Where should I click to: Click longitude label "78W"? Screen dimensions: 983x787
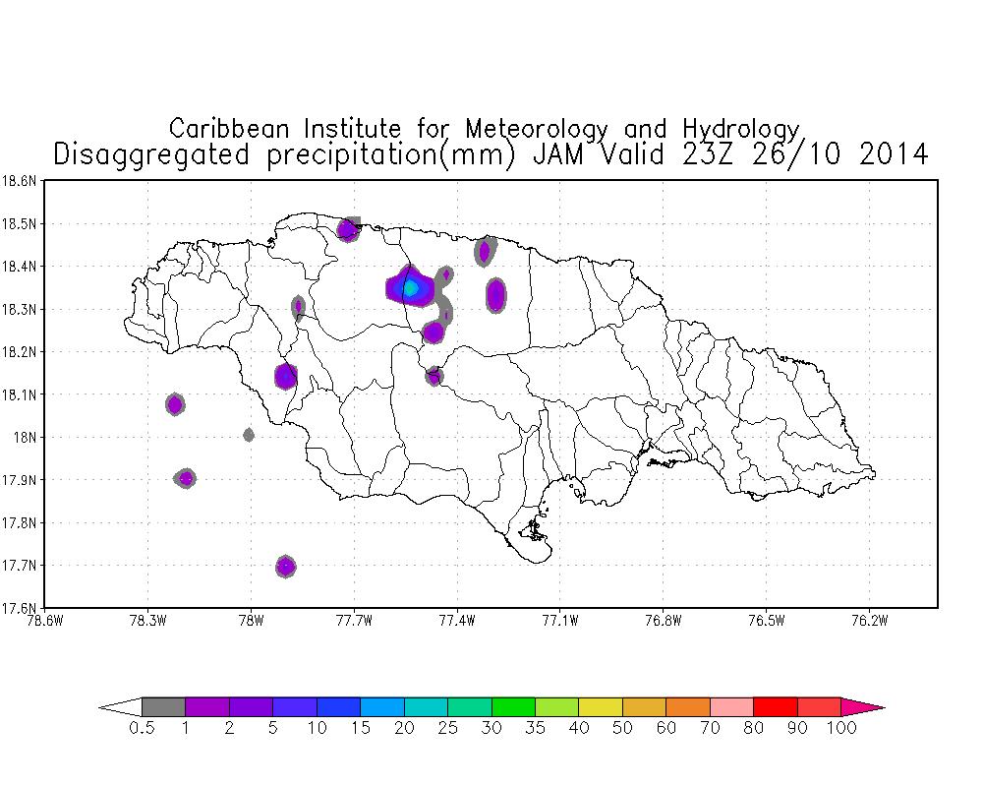[x=252, y=622]
